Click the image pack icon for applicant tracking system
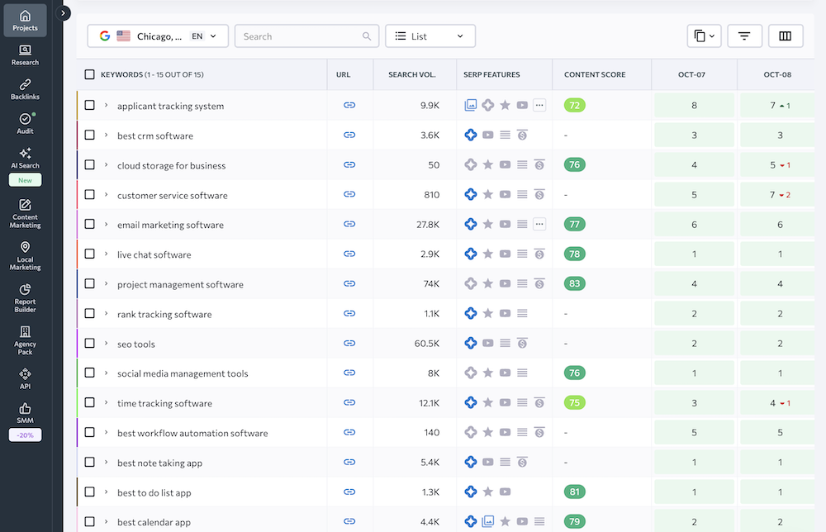 coord(471,106)
